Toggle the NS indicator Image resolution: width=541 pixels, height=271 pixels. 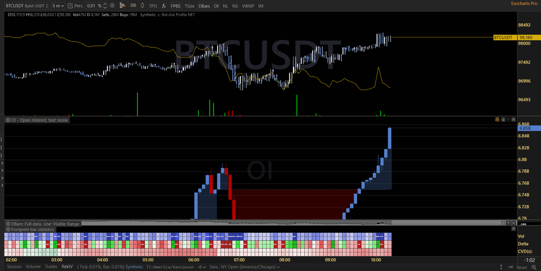pos(235,6)
